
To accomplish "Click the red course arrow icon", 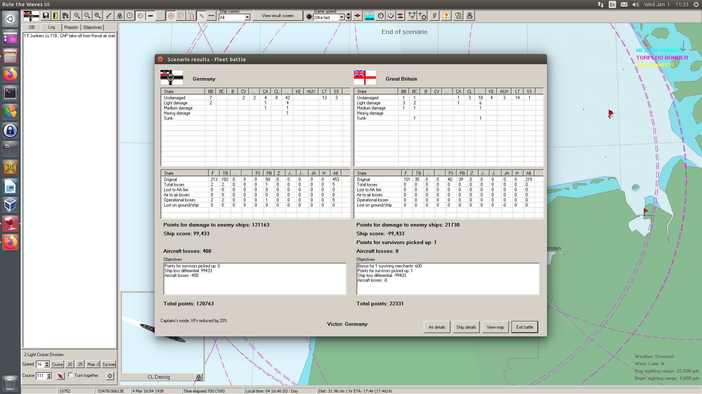I will (61, 376).
